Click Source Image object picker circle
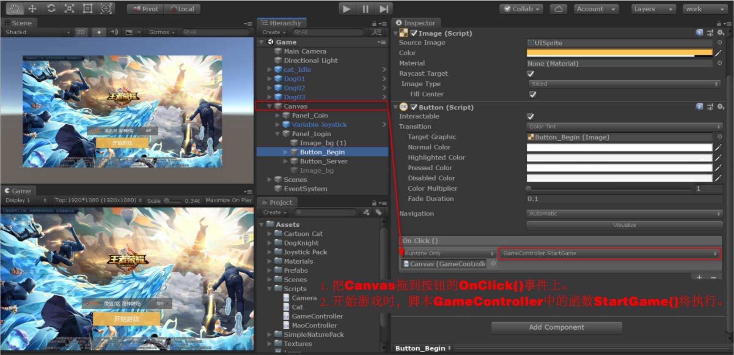This screenshot has height=355, width=734. coord(720,43)
